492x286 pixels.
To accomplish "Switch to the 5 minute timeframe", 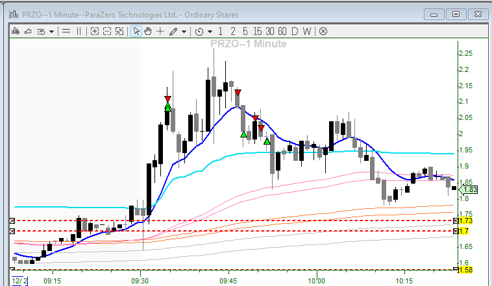I will coord(245,31).
